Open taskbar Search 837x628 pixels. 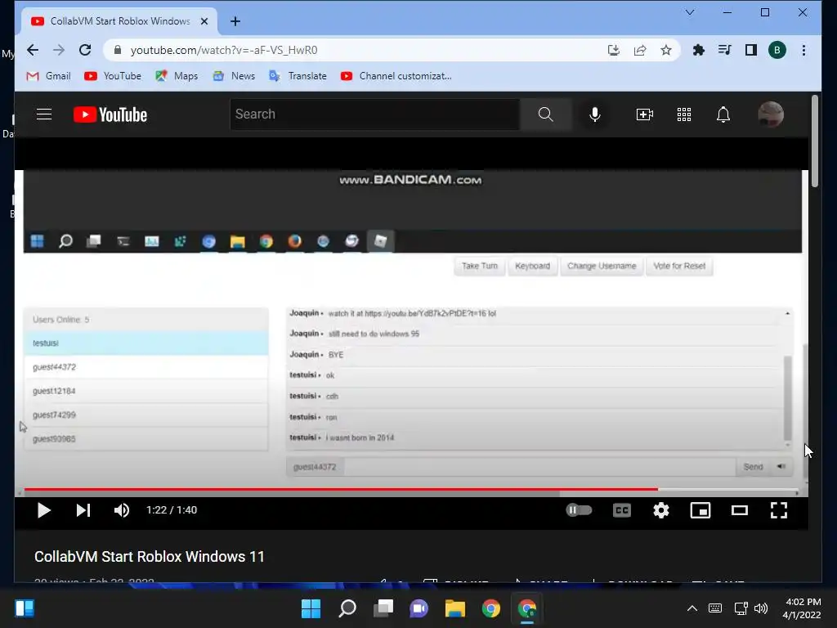point(347,608)
